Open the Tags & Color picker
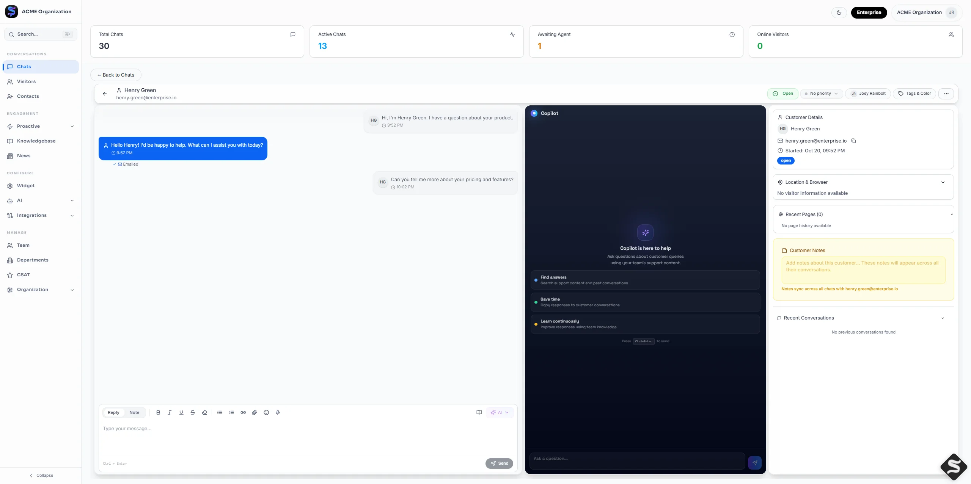Viewport: 971px width, 484px height. [914, 94]
